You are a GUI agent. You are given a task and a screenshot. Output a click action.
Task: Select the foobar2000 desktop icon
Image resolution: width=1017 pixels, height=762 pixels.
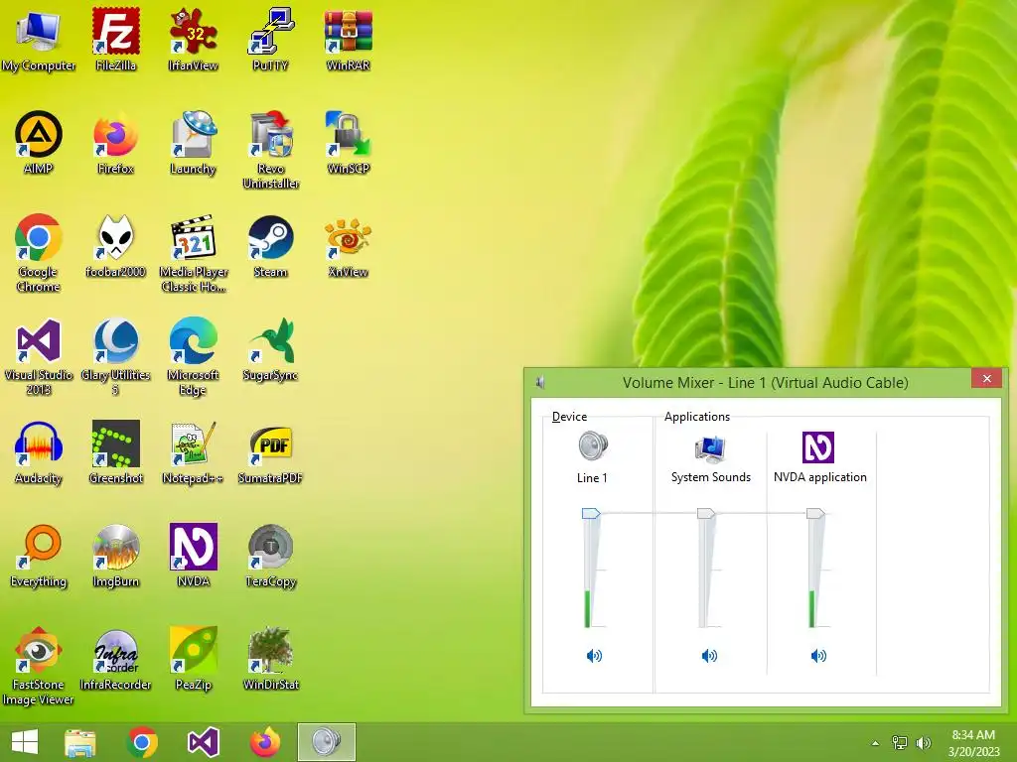(115, 246)
